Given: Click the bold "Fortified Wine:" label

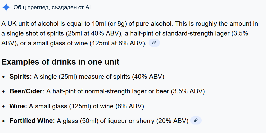Looking at the screenshot, I should click(32, 121).
